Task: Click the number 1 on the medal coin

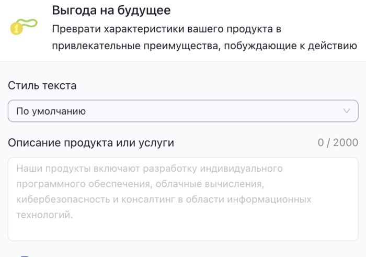Action: pos(17,30)
